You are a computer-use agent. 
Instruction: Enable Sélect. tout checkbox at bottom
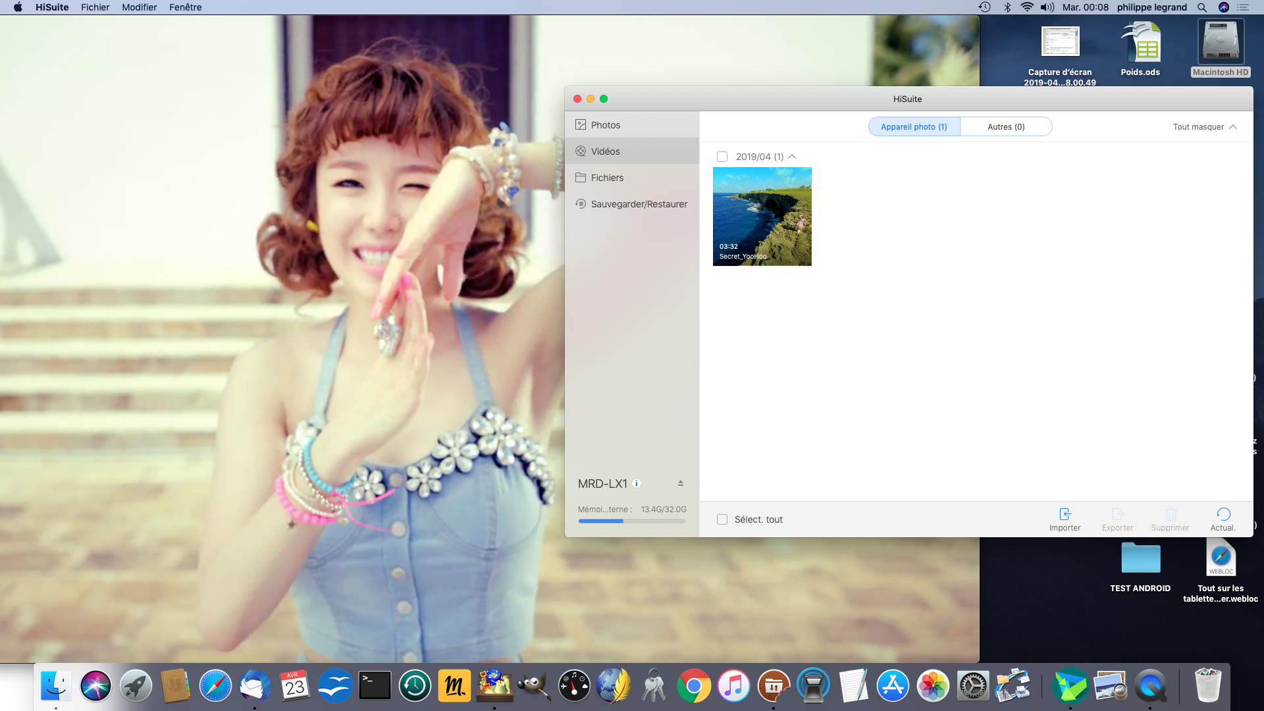coord(722,518)
